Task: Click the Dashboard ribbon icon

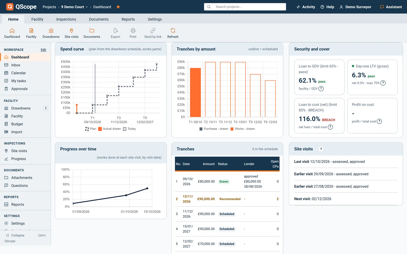Action: [12, 33]
